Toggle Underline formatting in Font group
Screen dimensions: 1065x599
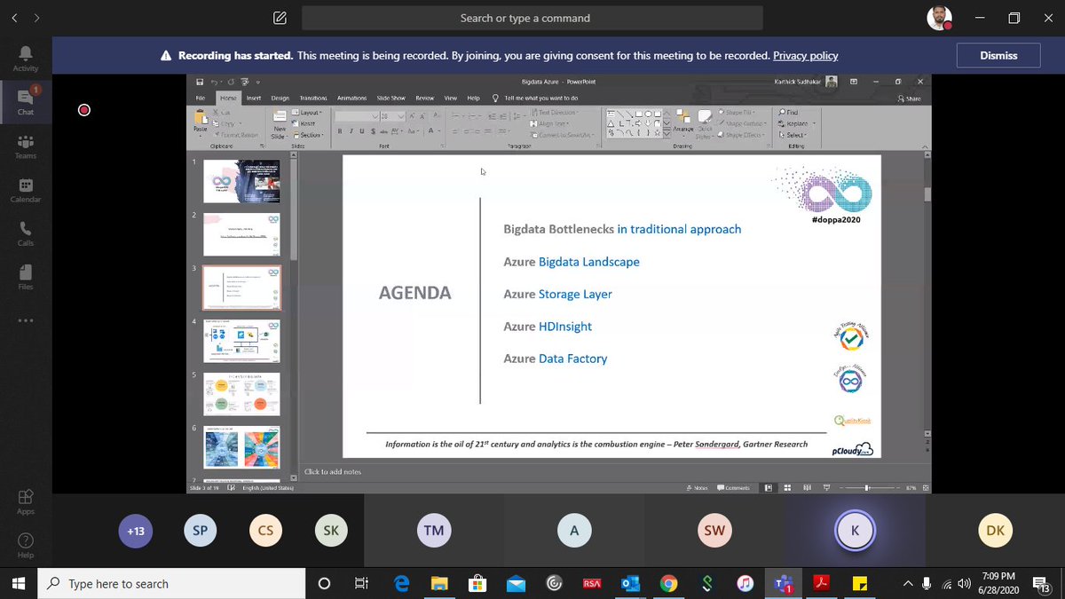pyautogui.click(x=361, y=131)
